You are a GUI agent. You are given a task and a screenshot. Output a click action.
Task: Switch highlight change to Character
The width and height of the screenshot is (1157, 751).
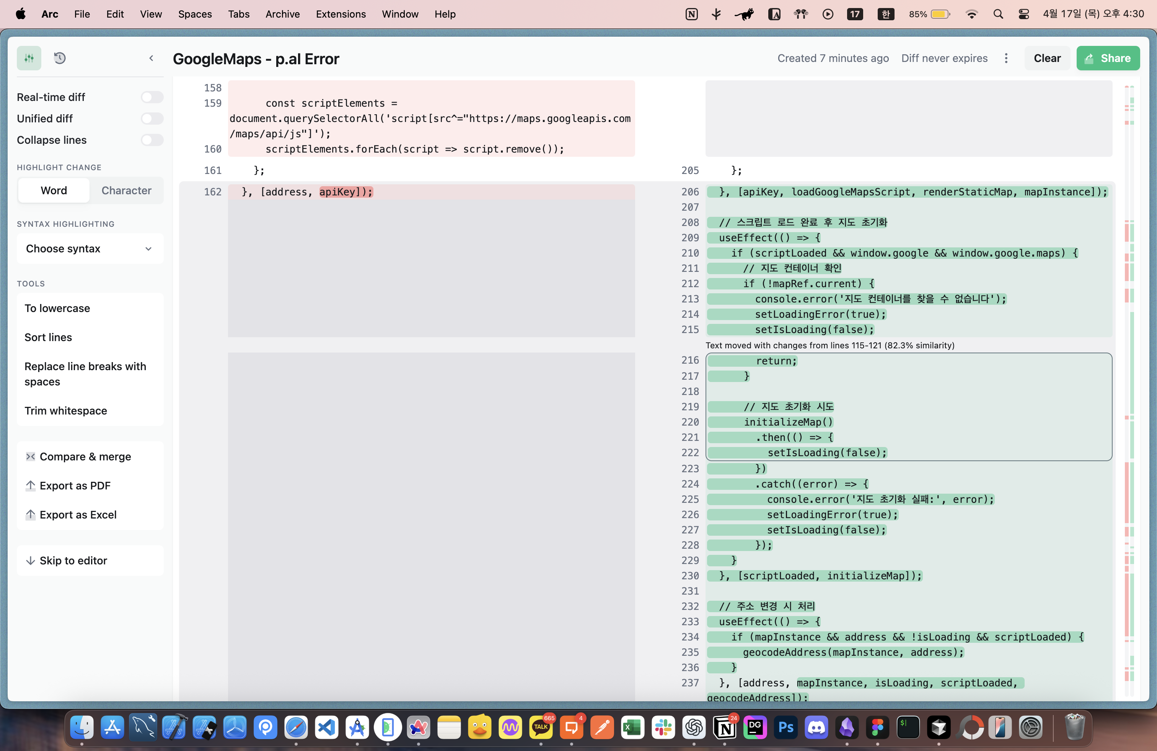(x=126, y=190)
